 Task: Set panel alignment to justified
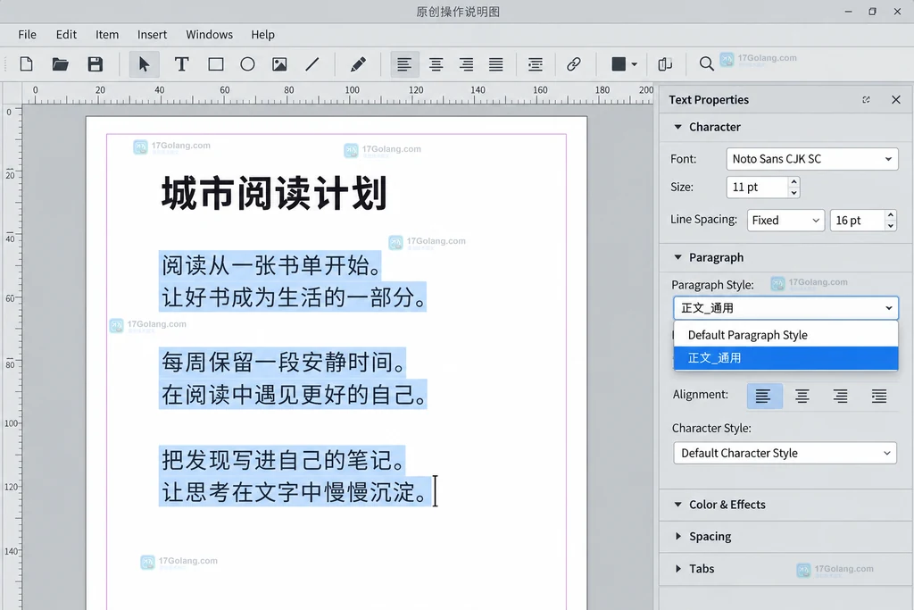(x=878, y=396)
